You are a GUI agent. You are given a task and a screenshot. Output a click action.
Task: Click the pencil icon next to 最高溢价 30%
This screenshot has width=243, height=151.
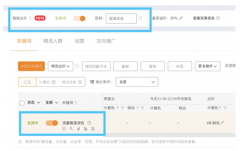click(x=181, y=18)
